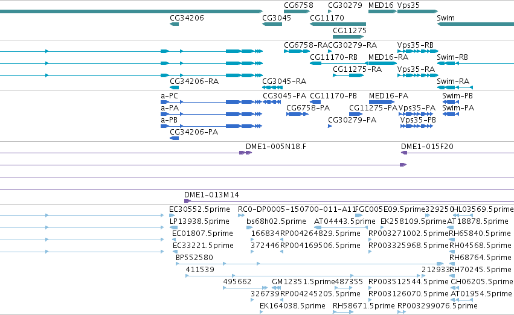The width and height of the screenshot is (514, 315).
Task: Click the EC01807.5prime EST label
Action: click(x=202, y=234)
